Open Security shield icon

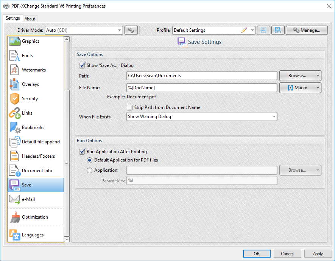(14, 99)
